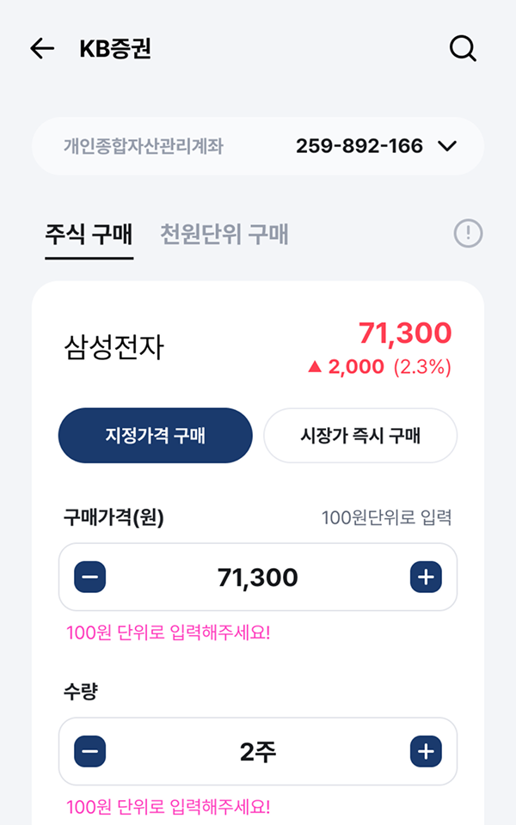Switch to the 주식 구매 tab
The height and width of the screenshot is (825, 516).
[x=89, y=234]
